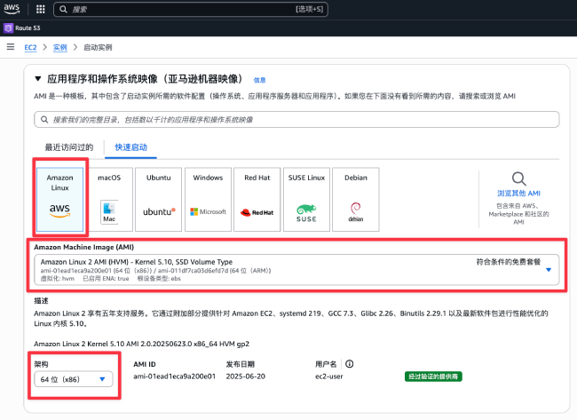This screenshot has width=577, height=420.
Task: Select the Debian AMI tile
Action: point(356,200)
